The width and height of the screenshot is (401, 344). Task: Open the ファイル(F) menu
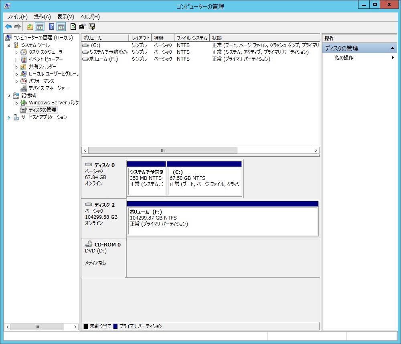[17, 17]
